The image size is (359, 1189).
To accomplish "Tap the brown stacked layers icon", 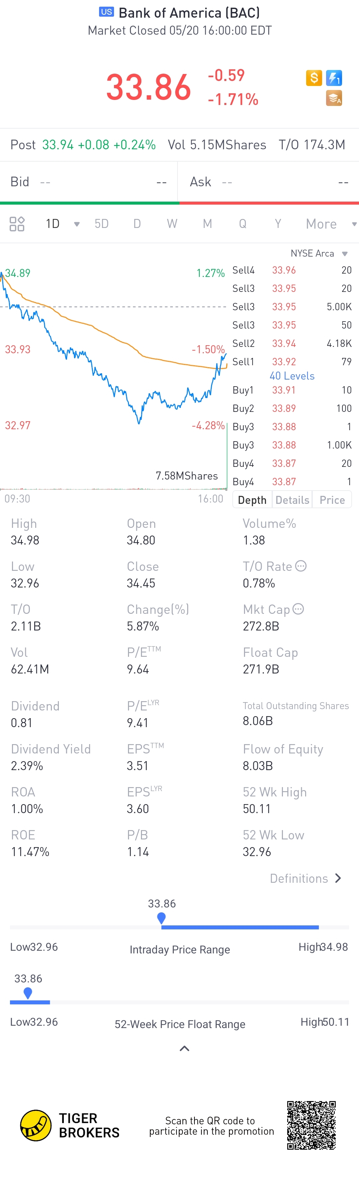I will 334,98.
